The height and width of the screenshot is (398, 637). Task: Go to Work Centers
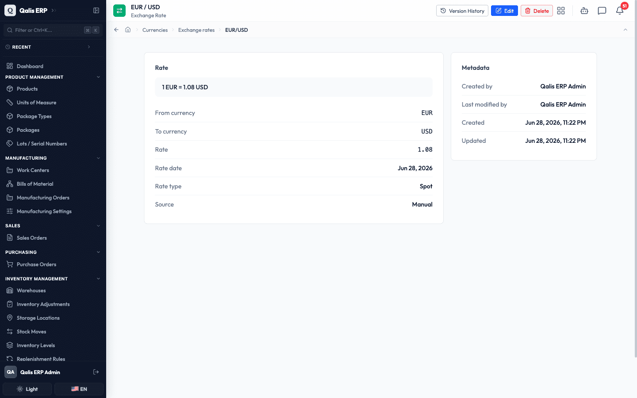click(53, 170)
